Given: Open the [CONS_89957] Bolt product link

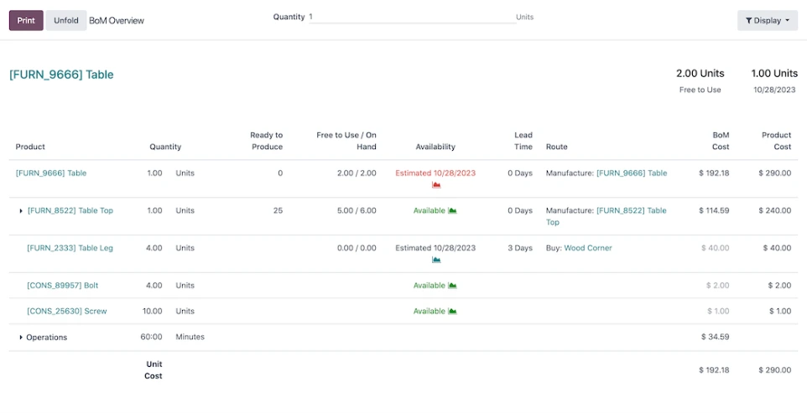Looking at the screenshot, I should tap(63, 286).
